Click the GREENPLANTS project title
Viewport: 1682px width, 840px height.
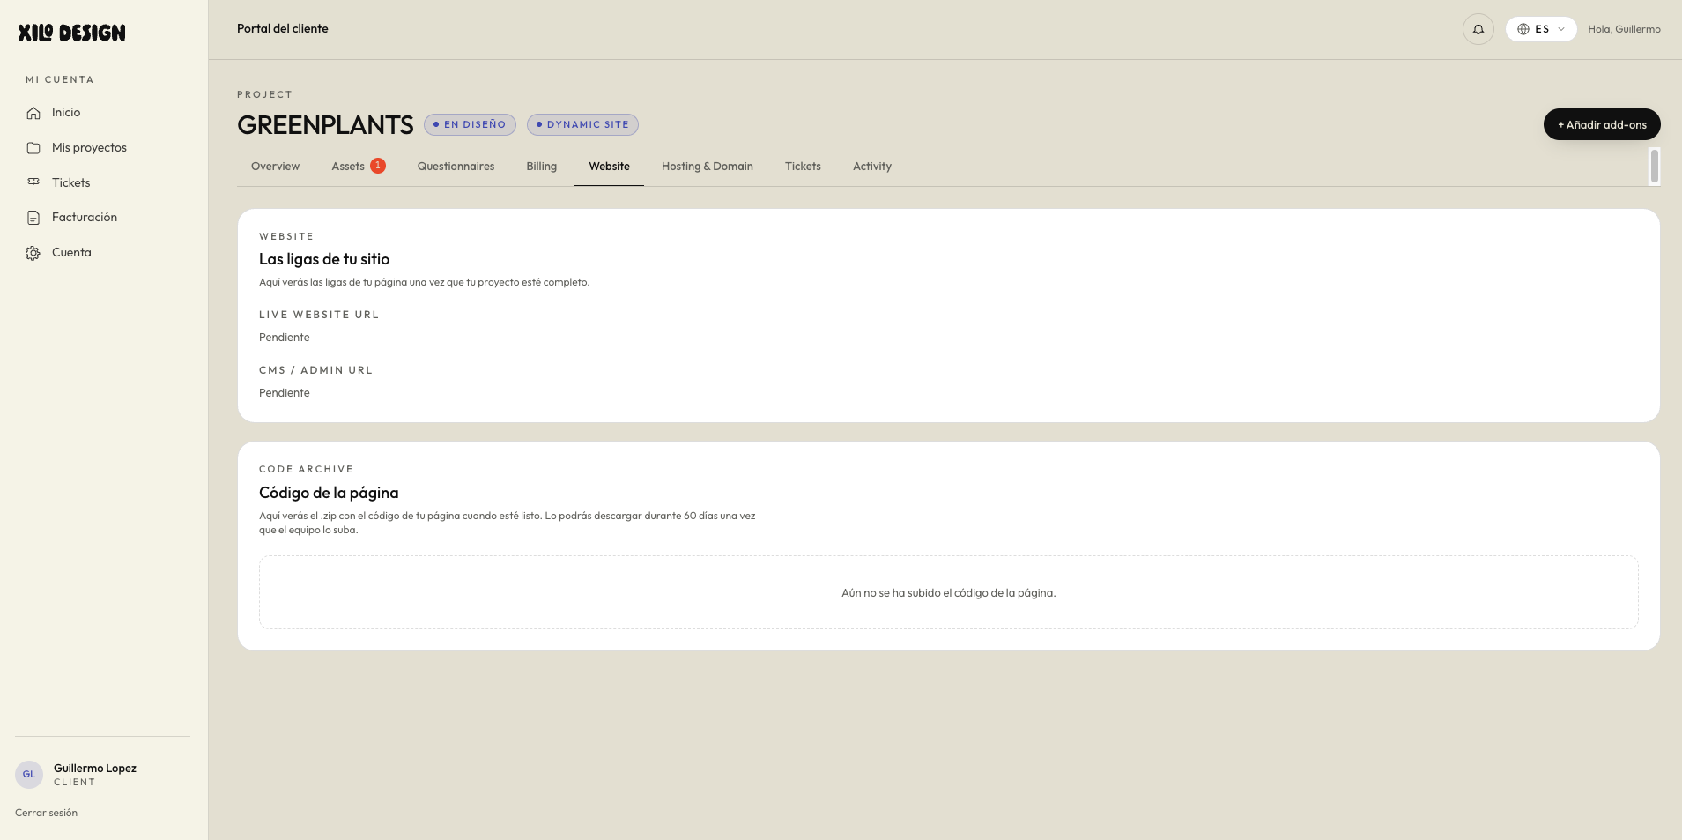click(x=325, y=125)
